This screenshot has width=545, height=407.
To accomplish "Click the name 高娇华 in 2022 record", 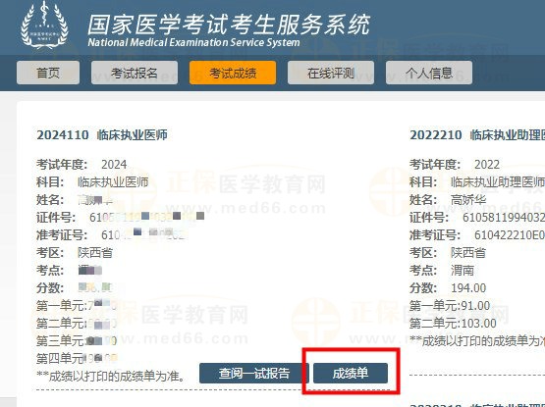I will tap(468, 200).
